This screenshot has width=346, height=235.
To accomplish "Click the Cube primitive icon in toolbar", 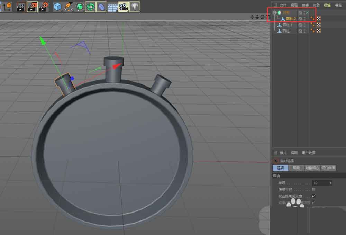I will (x=57, y=6).
